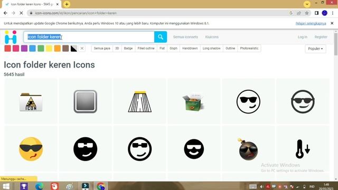
Task: Click the 5645 hasil results count text
Action: click(x=14, y=74)
